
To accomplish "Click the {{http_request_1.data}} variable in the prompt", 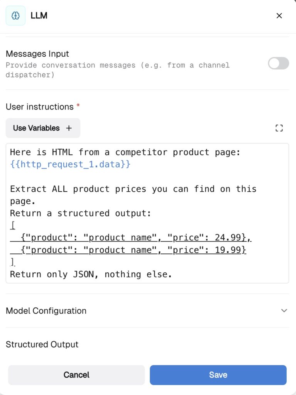I will coord(70,165).
